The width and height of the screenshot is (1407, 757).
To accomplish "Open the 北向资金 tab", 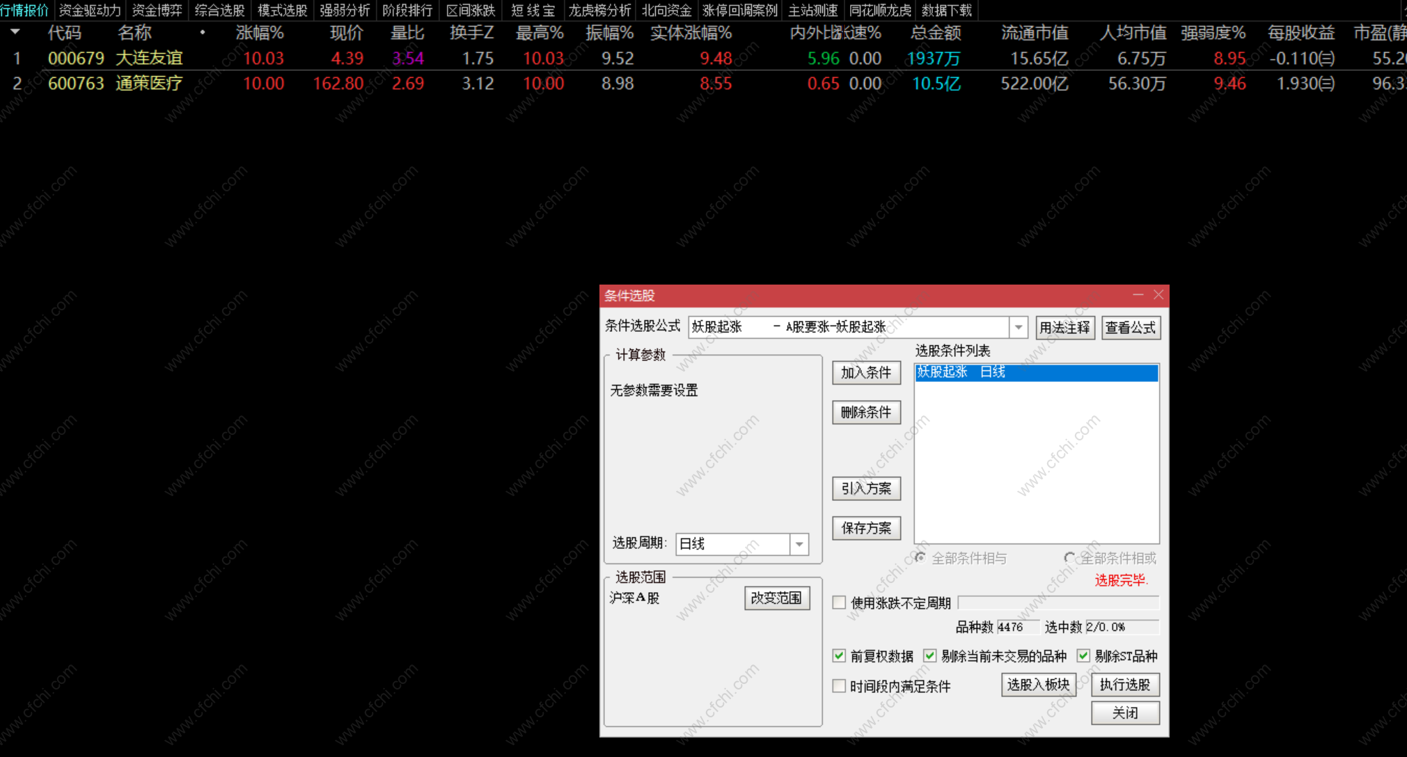I will point(666,10).
